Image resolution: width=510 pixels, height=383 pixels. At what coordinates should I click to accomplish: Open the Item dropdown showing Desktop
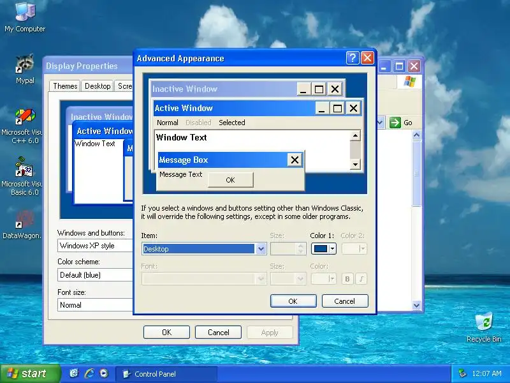(x=204, y=249)
